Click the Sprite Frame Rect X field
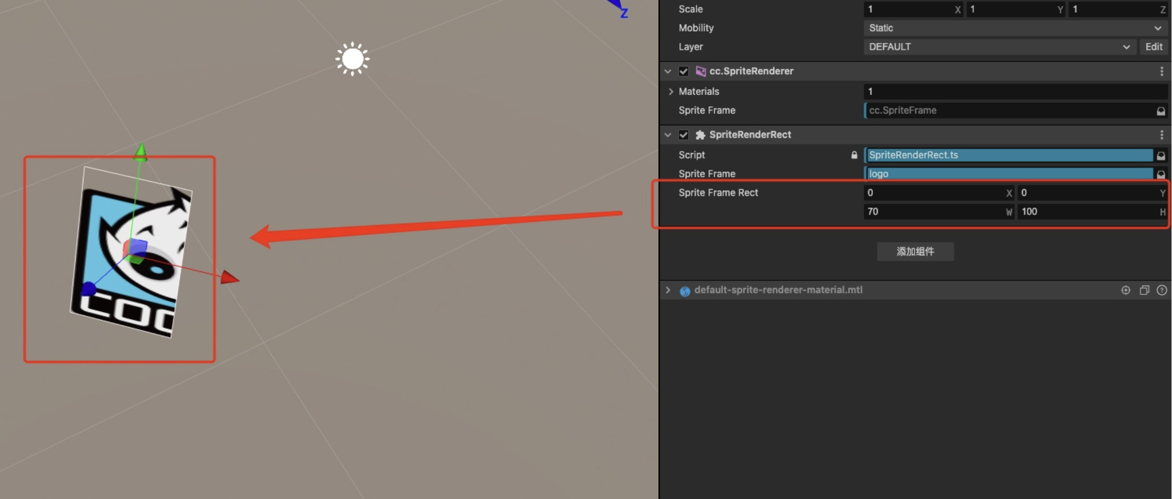The height and width of the screenshot is (499, 1172). 939,193
